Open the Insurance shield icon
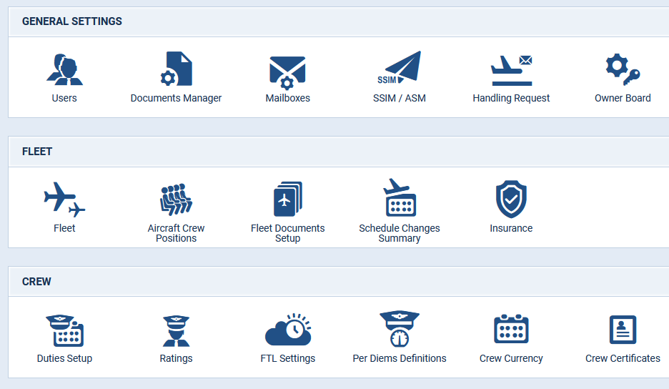The height and width of the screenshot is (389, 669). pyautogui.click(x=511, y=200)
